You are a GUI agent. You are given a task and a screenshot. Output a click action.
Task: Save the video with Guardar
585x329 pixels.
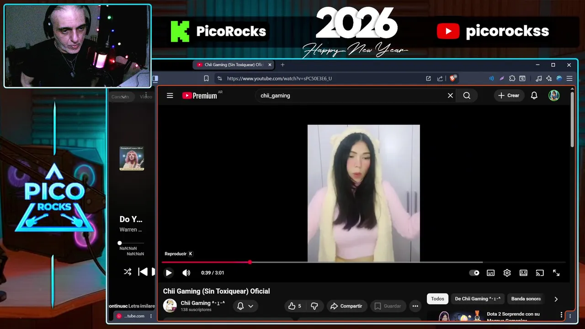click(x=388, y=306)
